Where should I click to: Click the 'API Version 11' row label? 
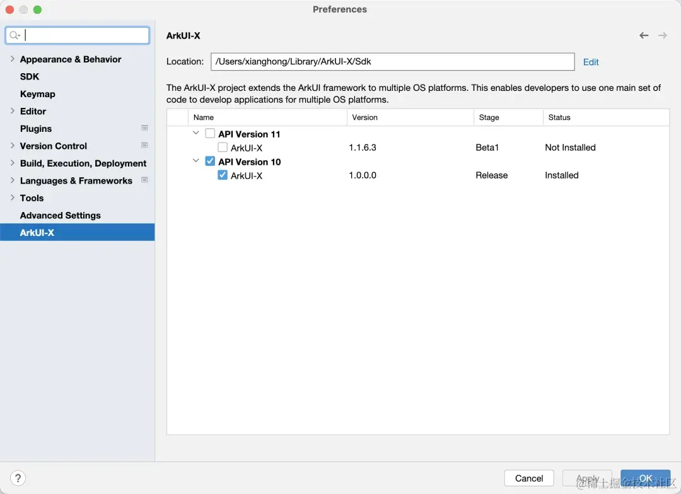point(249,134)
